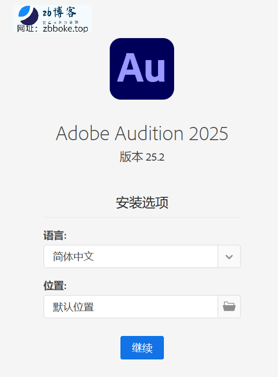Click the 简体中文 selected language text
The height and width of the screenshot is (377, 278).
[x=74, y=256]
